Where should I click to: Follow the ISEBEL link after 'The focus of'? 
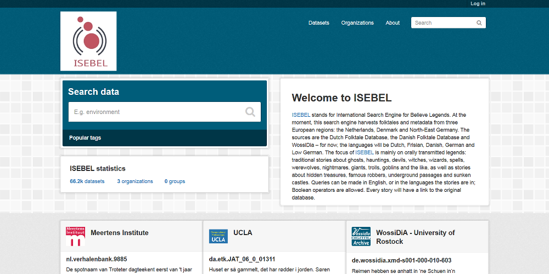click(365, 152)
